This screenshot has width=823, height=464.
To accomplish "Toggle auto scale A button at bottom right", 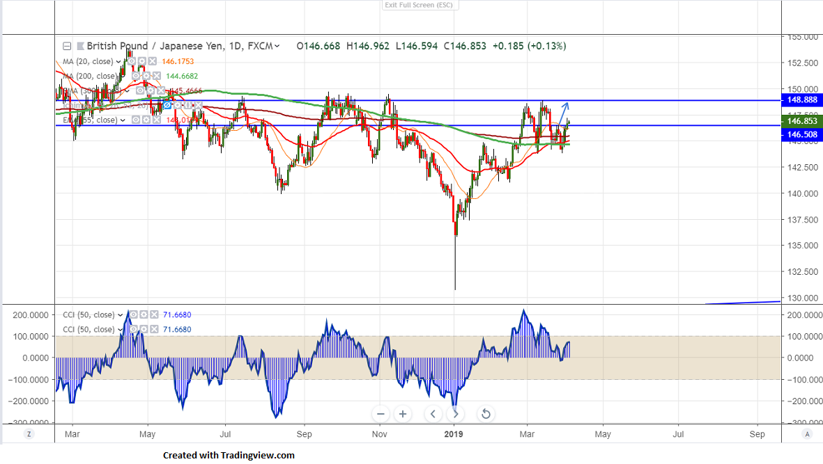I will tap(807, 433).
